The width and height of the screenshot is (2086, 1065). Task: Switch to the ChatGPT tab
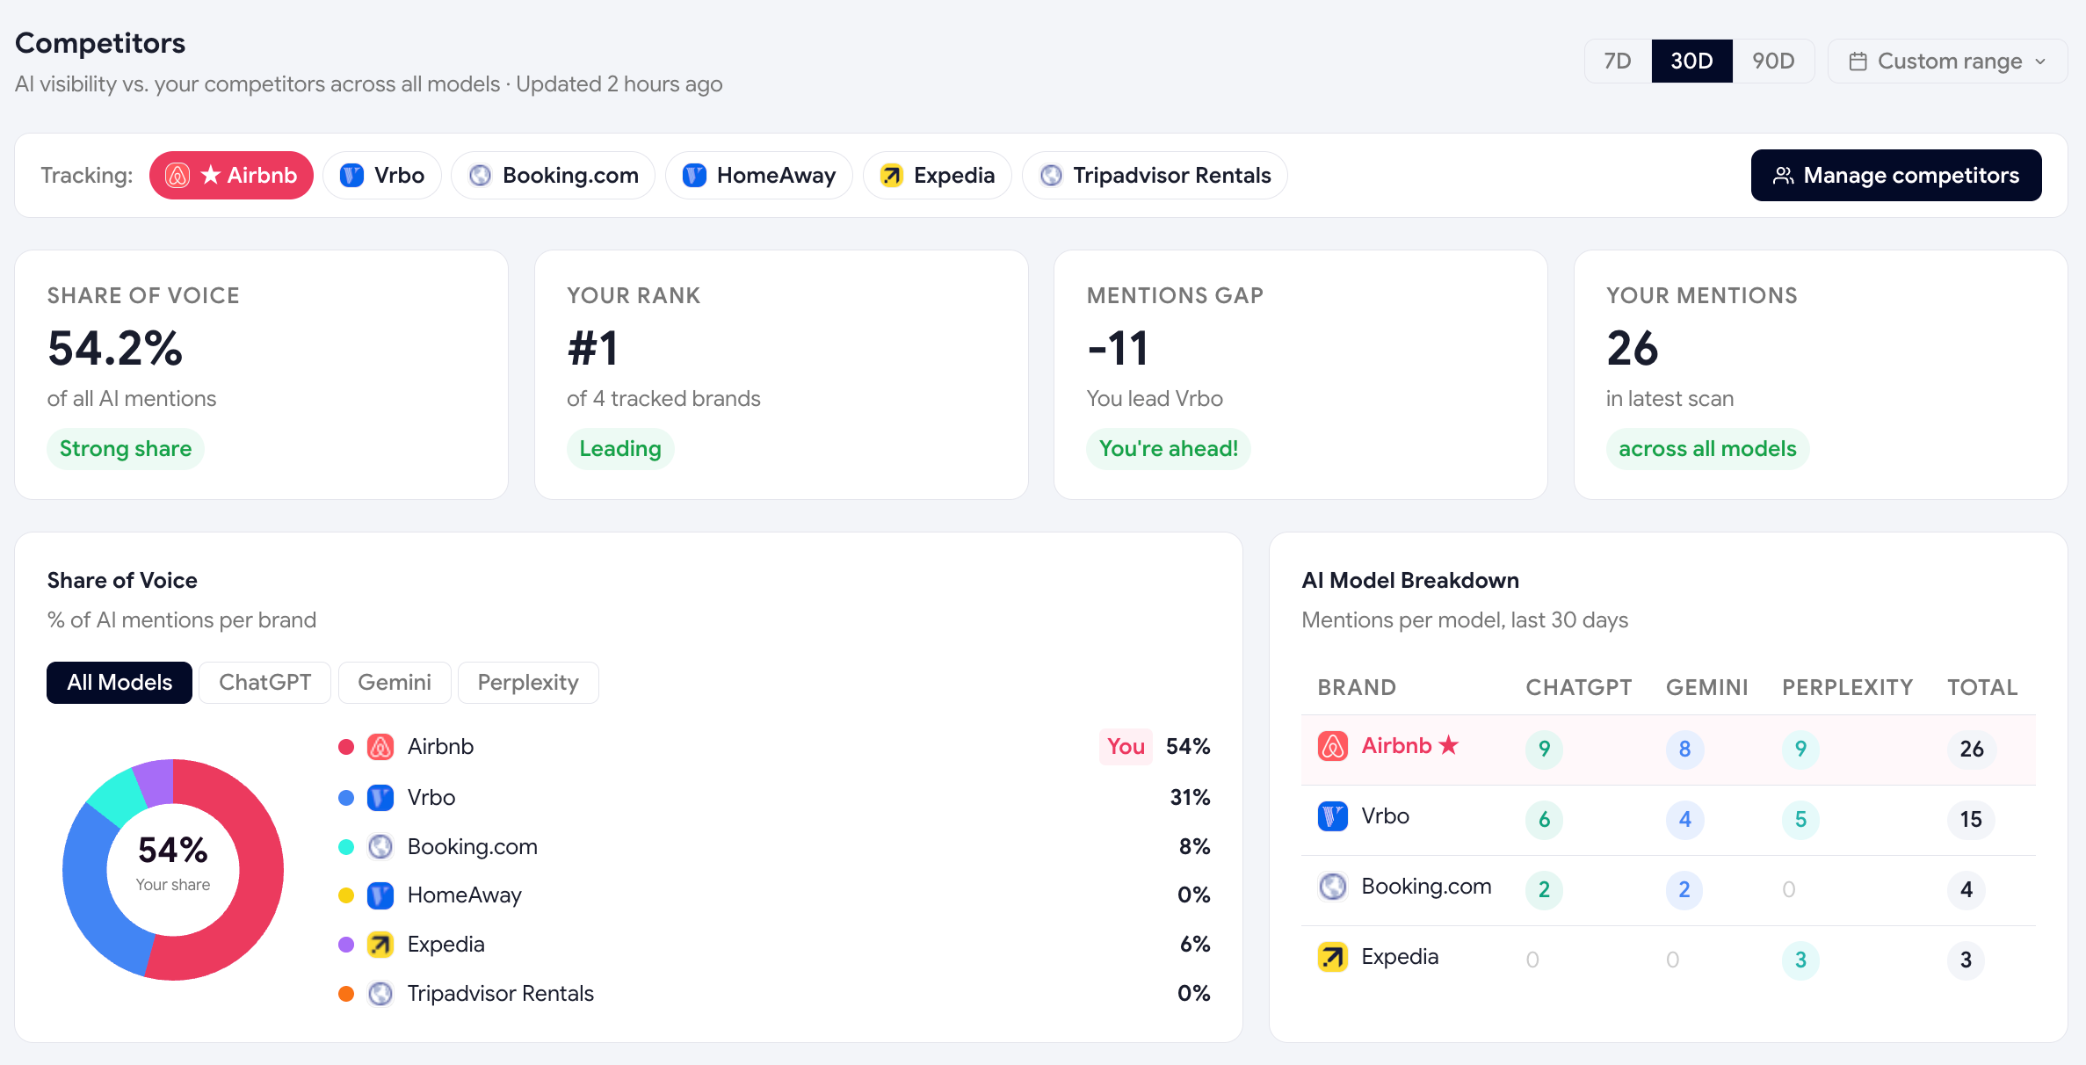coord(264,683)
